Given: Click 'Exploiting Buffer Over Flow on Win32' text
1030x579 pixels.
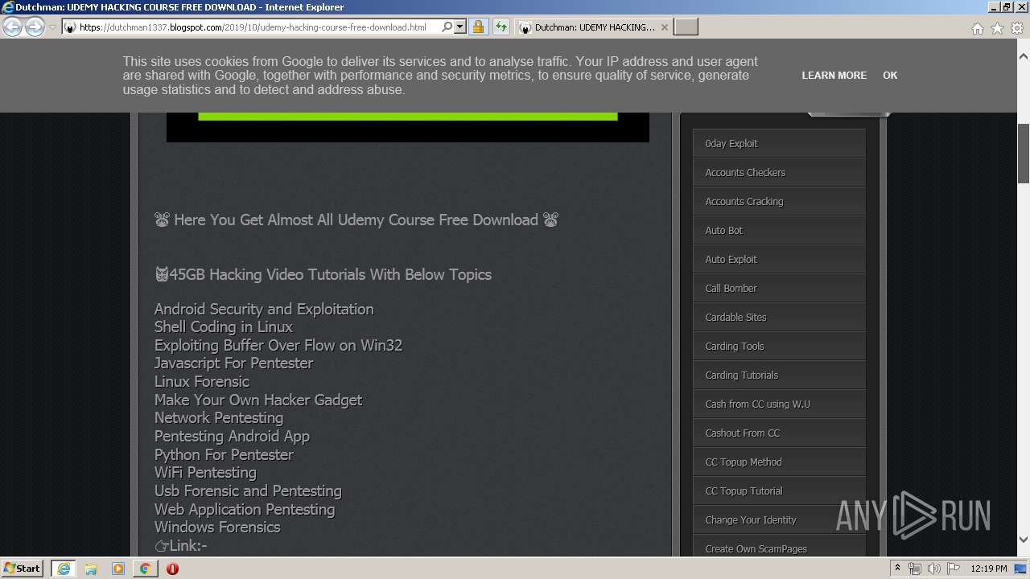Looking at the screenshot, I should [278, 345].
